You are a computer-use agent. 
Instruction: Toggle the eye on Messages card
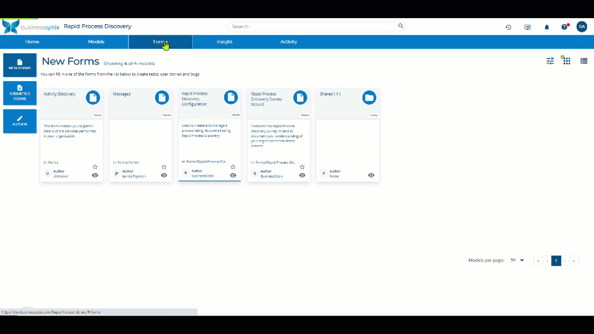[x=164, y=175]
